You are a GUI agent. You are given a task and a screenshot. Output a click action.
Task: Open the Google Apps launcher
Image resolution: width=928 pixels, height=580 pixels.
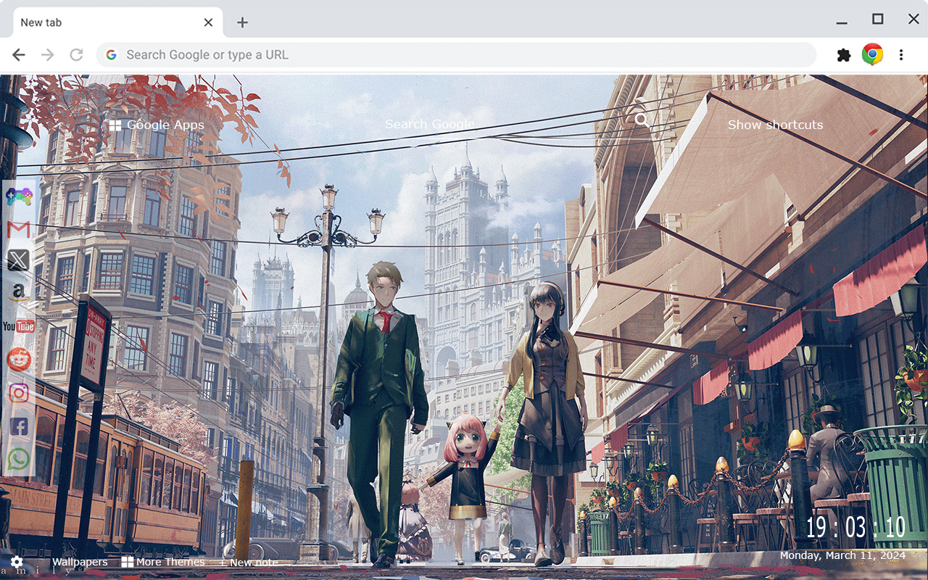(x=115, y=125)
